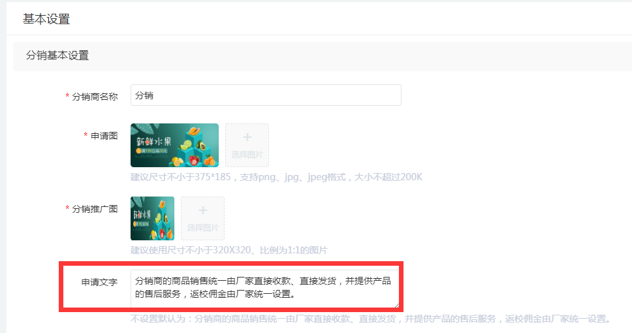This screenshot has height=333, width=632.
Task: Click the 不设置默认为 hint below the textarea
Action: tap(370, 319)
